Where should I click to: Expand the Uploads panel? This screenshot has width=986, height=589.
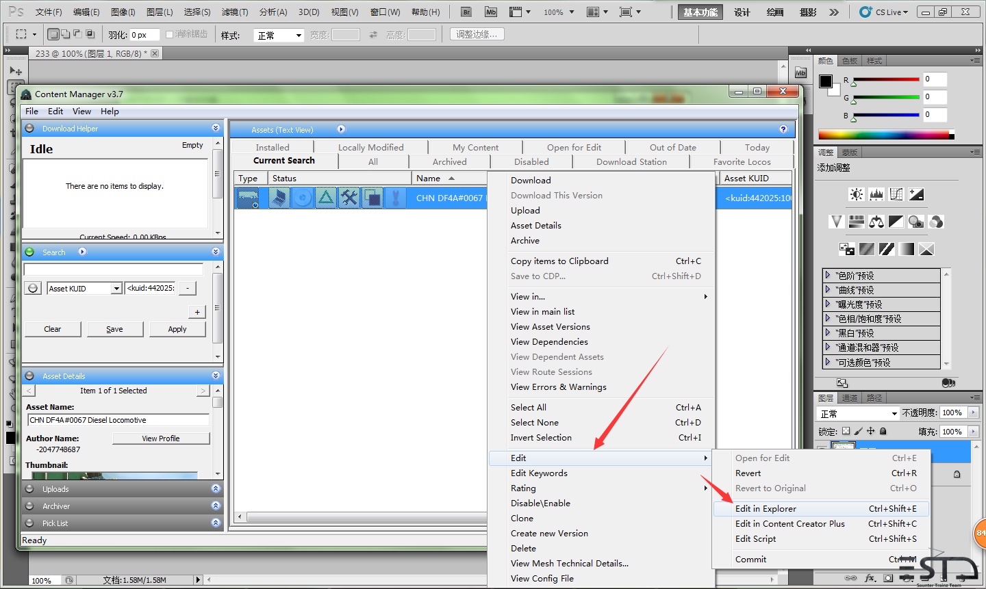coord(216,488)
